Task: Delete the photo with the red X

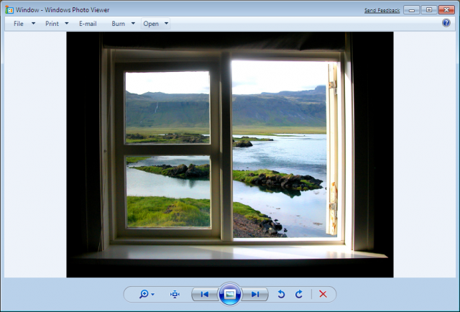Action: tap(323, 294)
